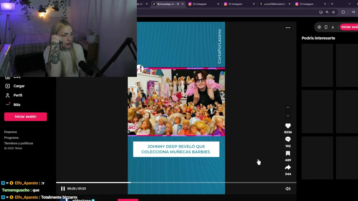Click the 102 comments count

point(288,146)
